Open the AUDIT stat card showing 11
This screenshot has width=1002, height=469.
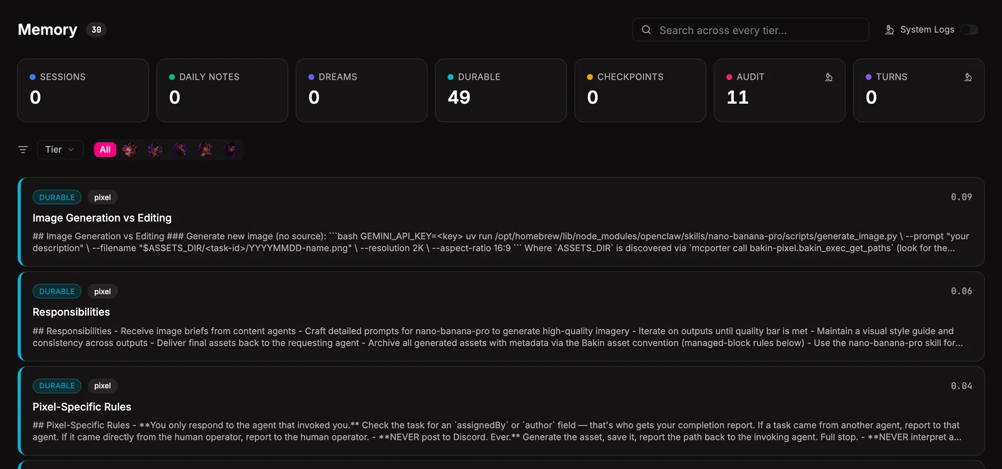tap(780, 90)
